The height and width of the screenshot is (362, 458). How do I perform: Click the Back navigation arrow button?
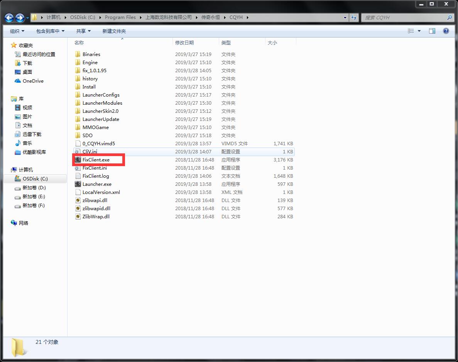(9, 18)
